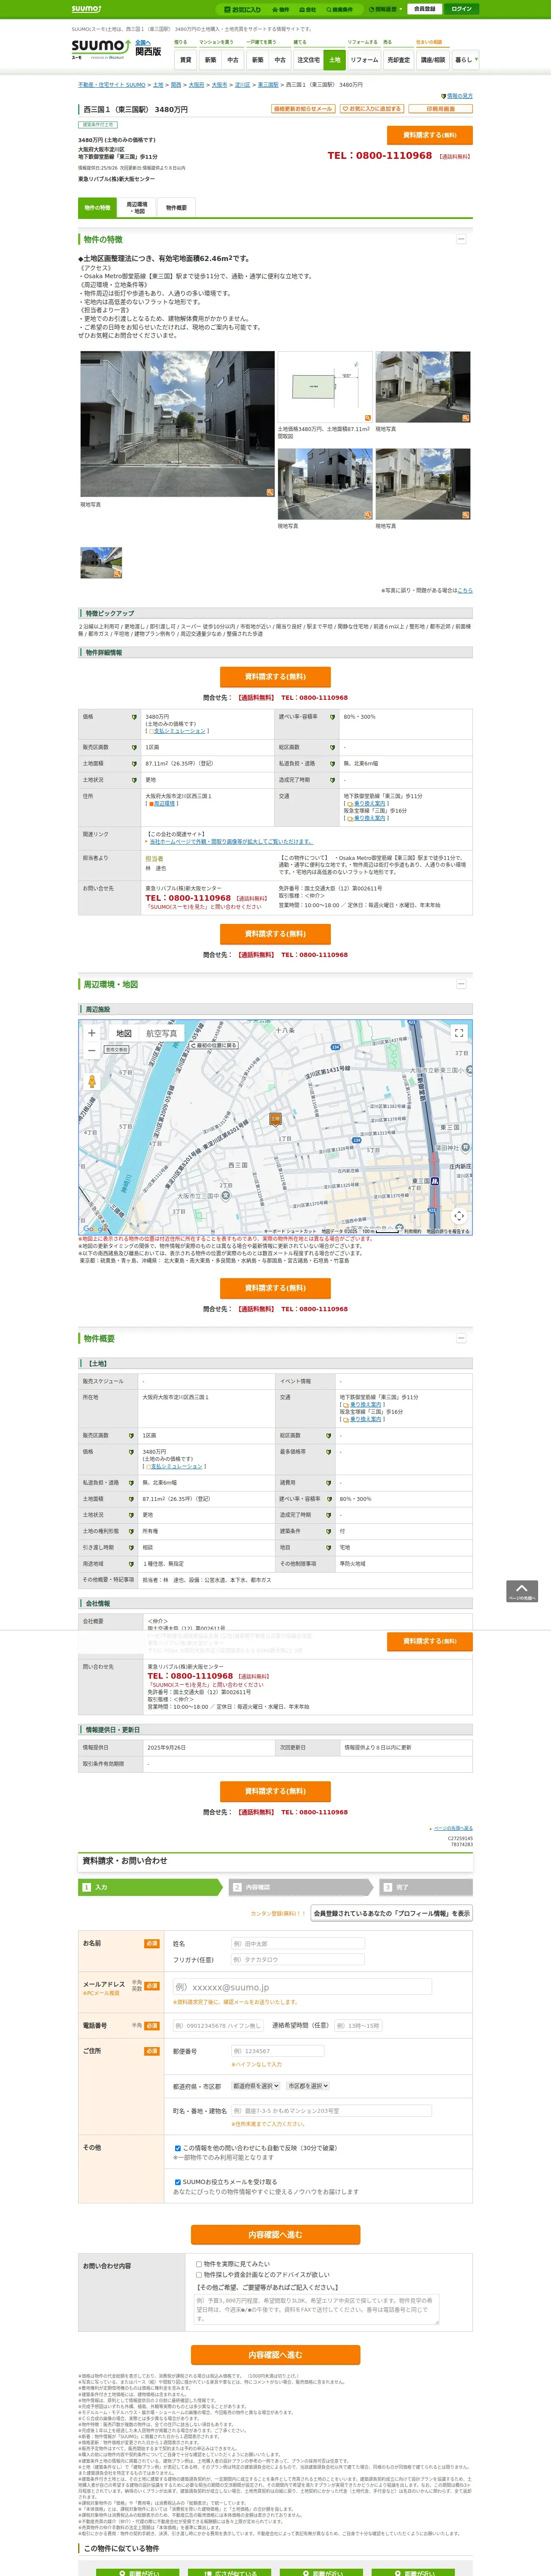
Task: Open リフォーム in the main navigation
Action: pos(364,60)
